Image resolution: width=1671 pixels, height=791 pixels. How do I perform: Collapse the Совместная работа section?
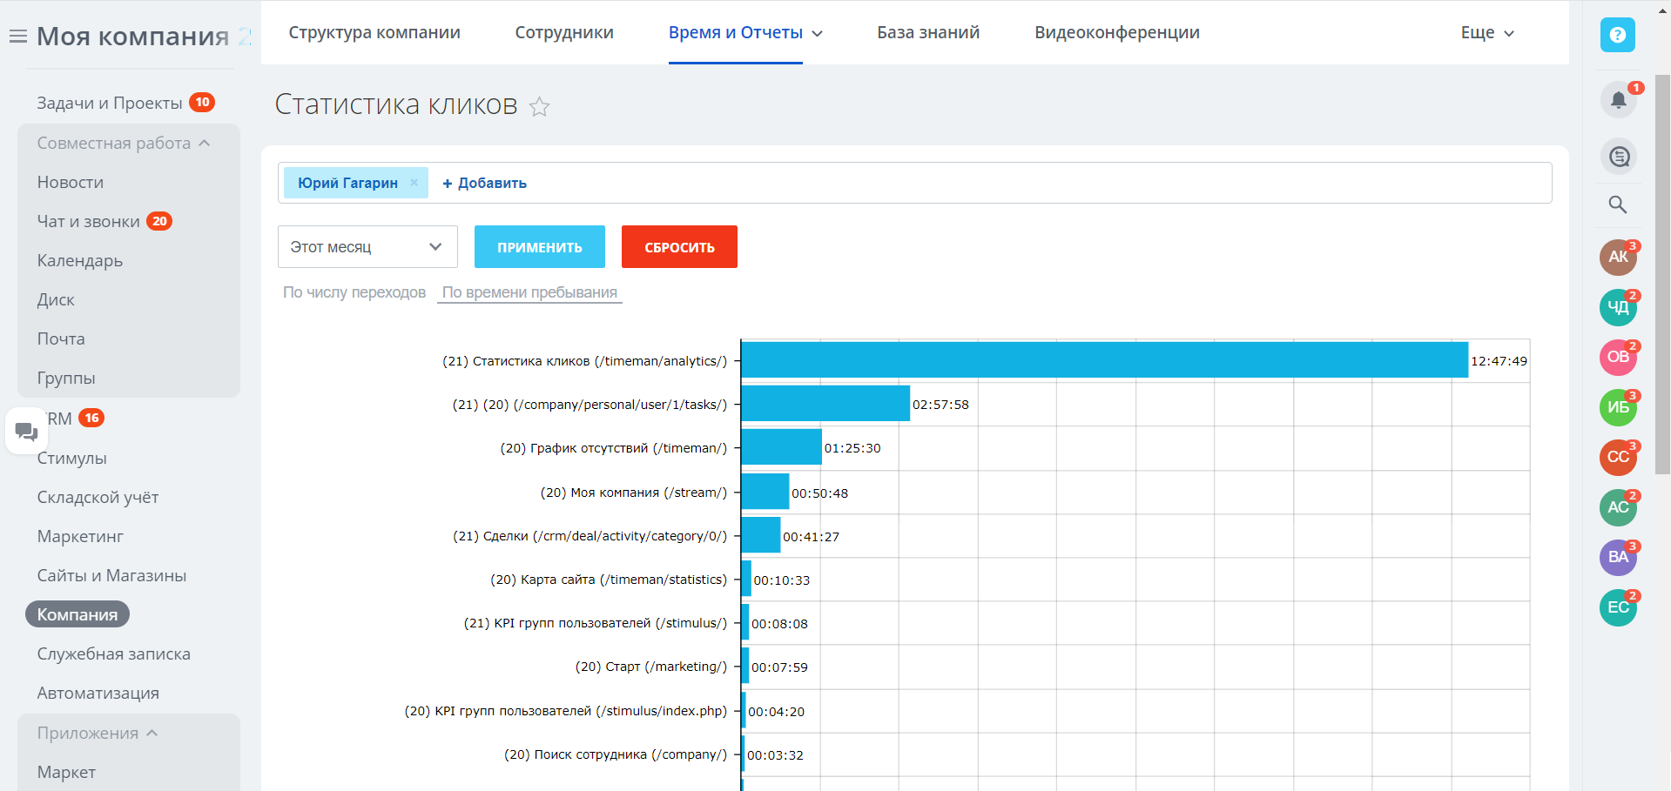(123, 144)
